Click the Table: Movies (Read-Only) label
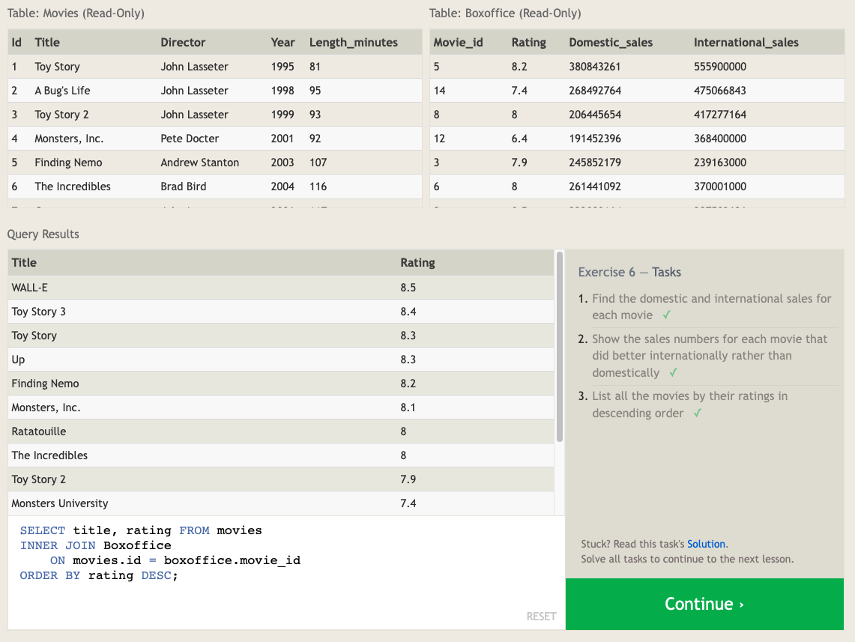 tap(76, 13)
